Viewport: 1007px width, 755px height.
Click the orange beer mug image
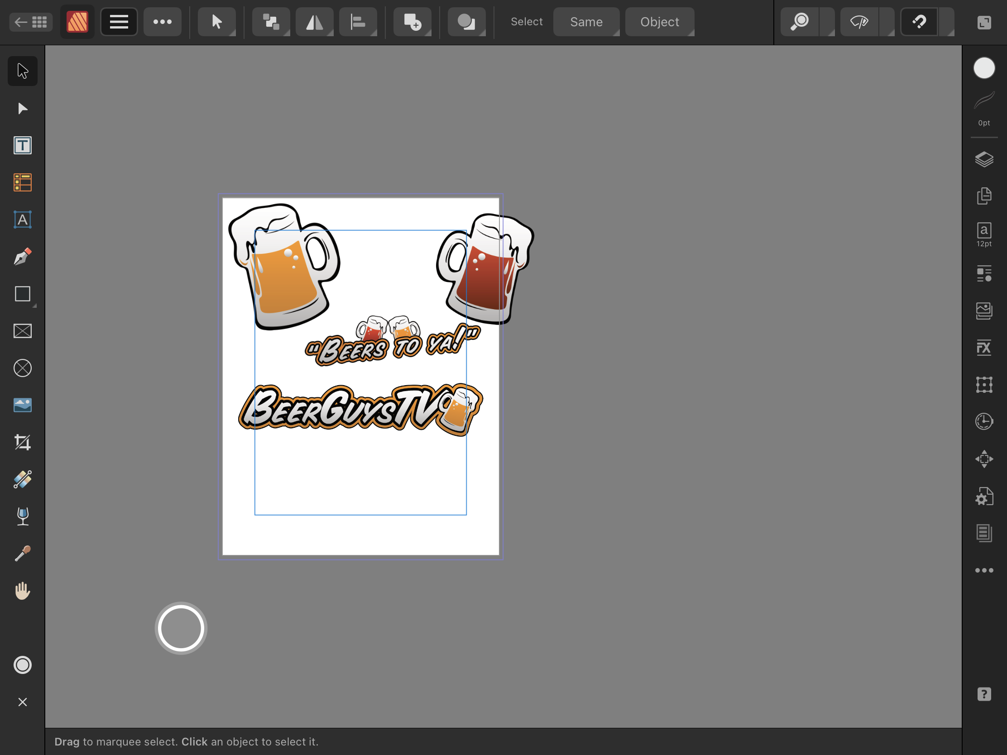(x=284, y=266)
